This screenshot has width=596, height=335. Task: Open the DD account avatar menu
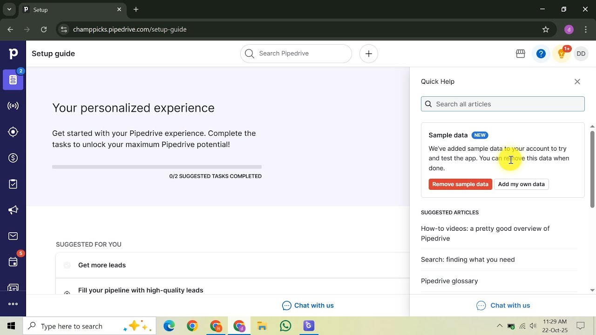click(581, 54)
